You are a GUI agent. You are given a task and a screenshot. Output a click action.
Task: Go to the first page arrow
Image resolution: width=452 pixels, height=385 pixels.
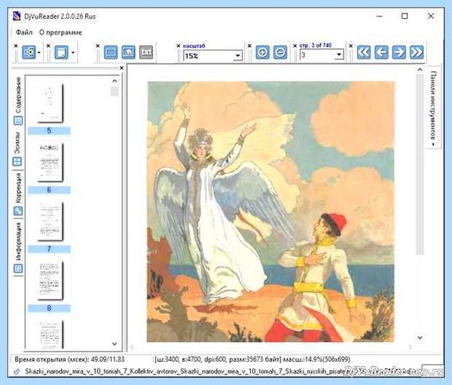(364, 53)
